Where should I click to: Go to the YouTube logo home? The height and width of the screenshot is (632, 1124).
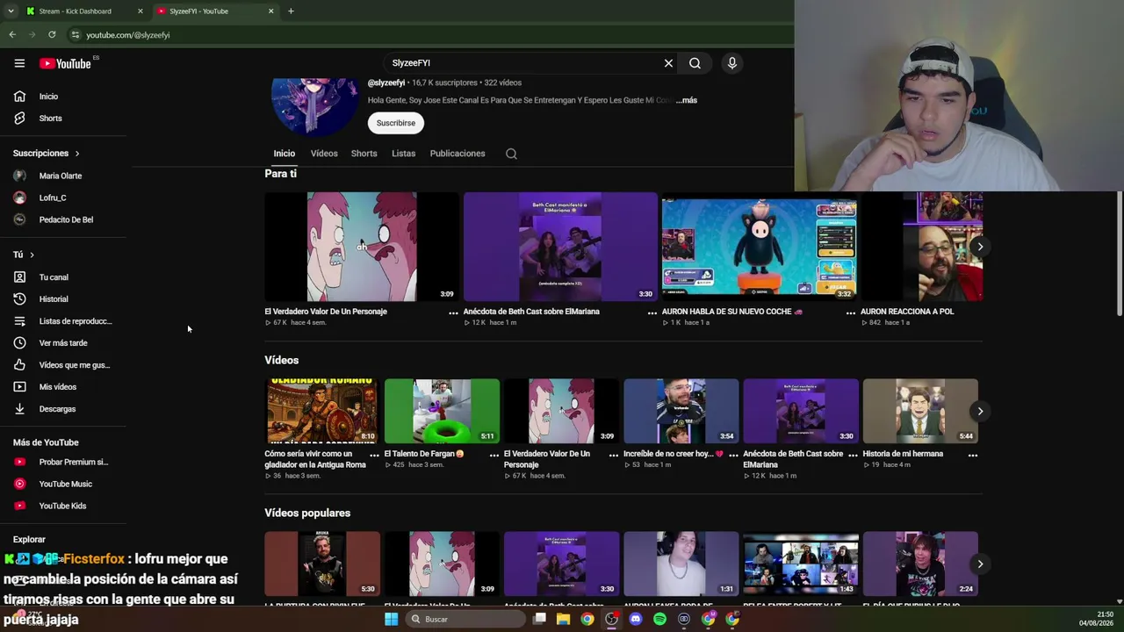tap(65, 63)
